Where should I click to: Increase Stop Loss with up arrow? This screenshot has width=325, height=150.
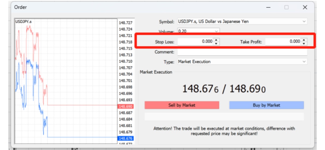click(216, 40)
